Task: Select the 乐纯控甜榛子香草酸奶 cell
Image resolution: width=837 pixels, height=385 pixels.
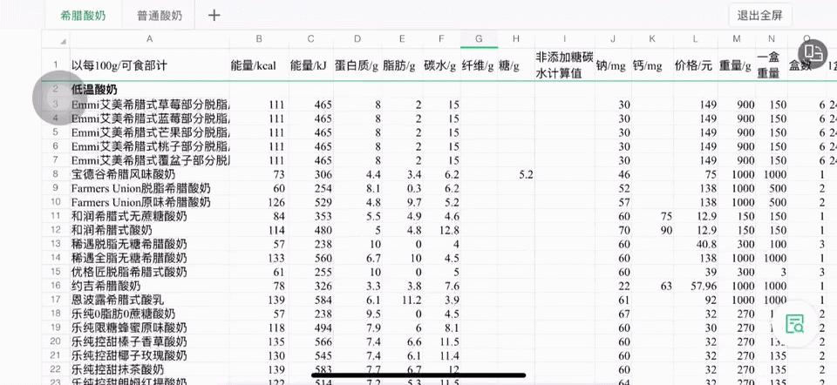Action: tap(149, 341)
